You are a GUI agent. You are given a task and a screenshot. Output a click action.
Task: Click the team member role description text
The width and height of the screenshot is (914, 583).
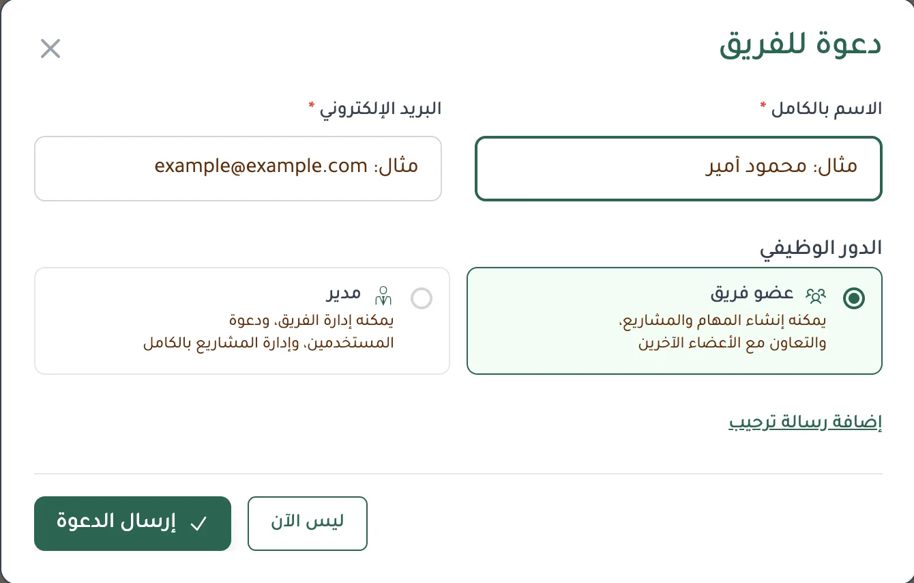click(731, 332)
